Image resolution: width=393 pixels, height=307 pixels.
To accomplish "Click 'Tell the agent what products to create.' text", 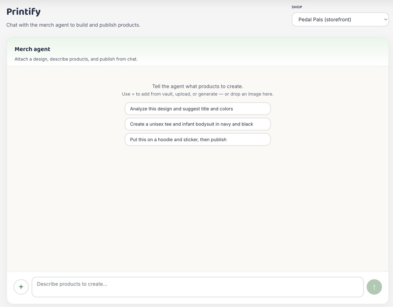I will tap(197, 86).
